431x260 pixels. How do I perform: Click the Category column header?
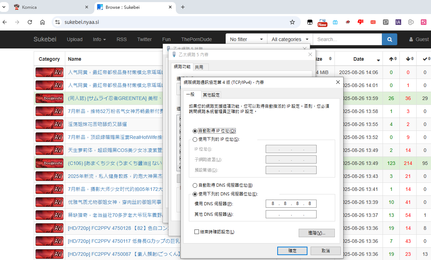click(x=49, y=59)
